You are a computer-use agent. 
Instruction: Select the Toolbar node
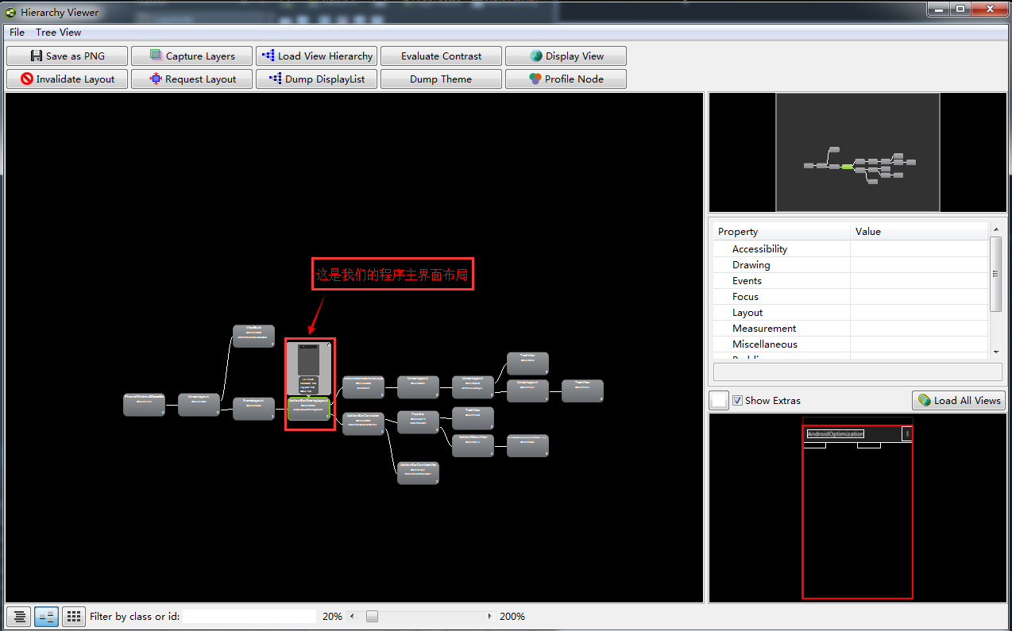(x=418, y=421)
